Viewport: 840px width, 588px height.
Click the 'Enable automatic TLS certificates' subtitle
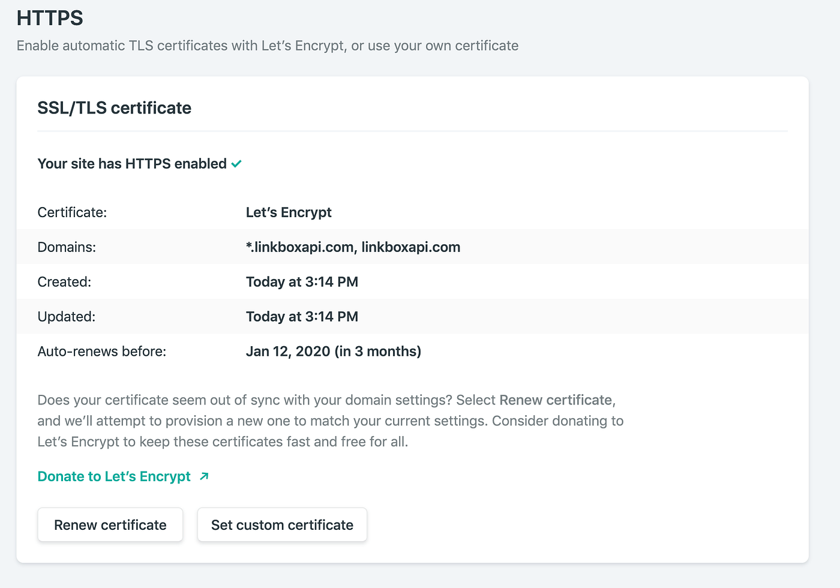pos(268,46)
